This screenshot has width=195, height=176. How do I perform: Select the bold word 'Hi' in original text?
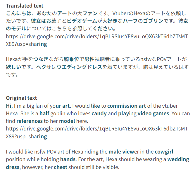(x=9, y=106)
